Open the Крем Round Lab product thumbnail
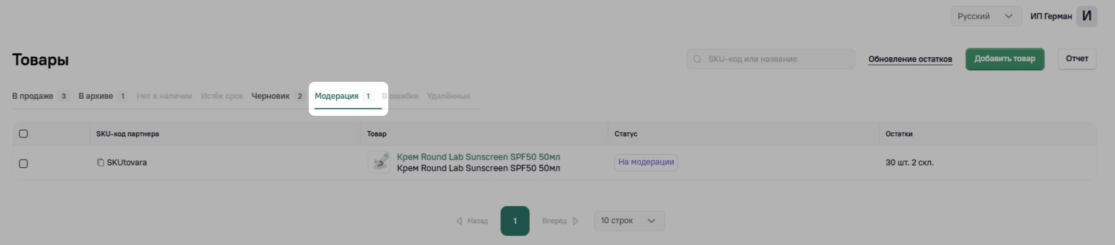1115x245 pixels. coord(379,162)
